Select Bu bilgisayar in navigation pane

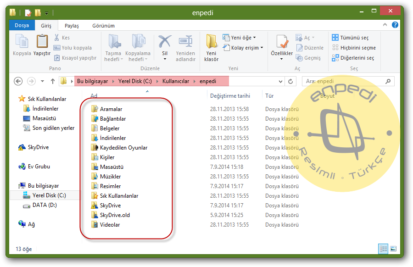(x=39, y=186)
